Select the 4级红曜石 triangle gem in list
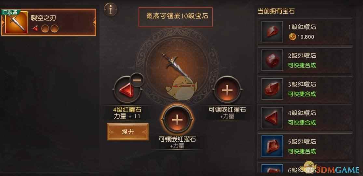This screenshot has width=363, height=176. [272, 117]
